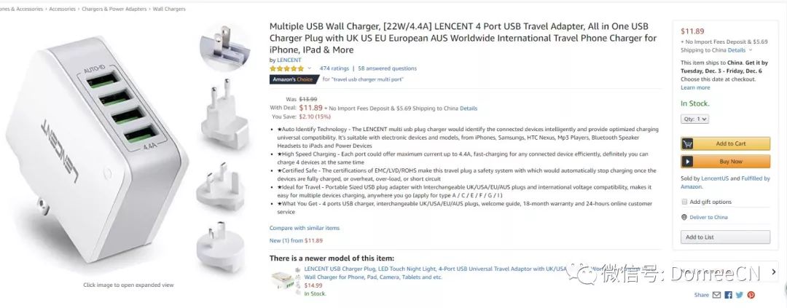Expand shipping Details in the buy box
The height and width of the screenshot is (308, 787).
[737, 50]
